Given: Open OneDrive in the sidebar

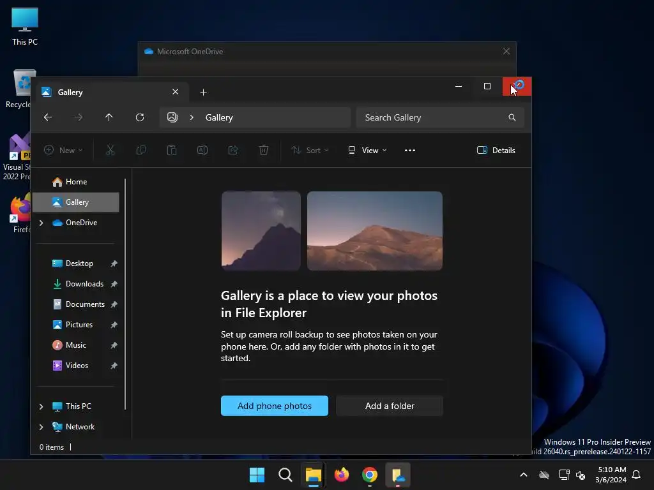Looking at the screenshot, I should tap(75, 223).
